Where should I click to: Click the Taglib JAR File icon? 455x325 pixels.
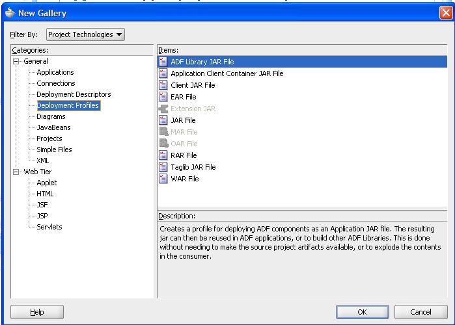pyautogui.click(x=163, y=167)
